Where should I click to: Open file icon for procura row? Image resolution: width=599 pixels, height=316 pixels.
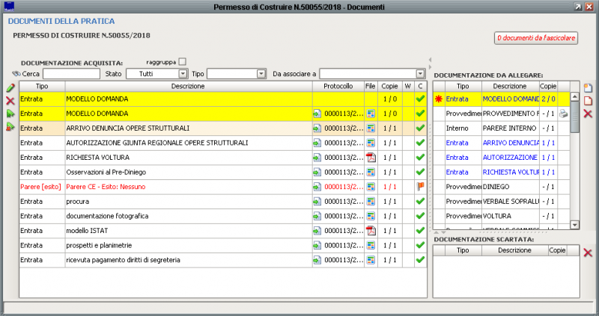pos(371,201)
